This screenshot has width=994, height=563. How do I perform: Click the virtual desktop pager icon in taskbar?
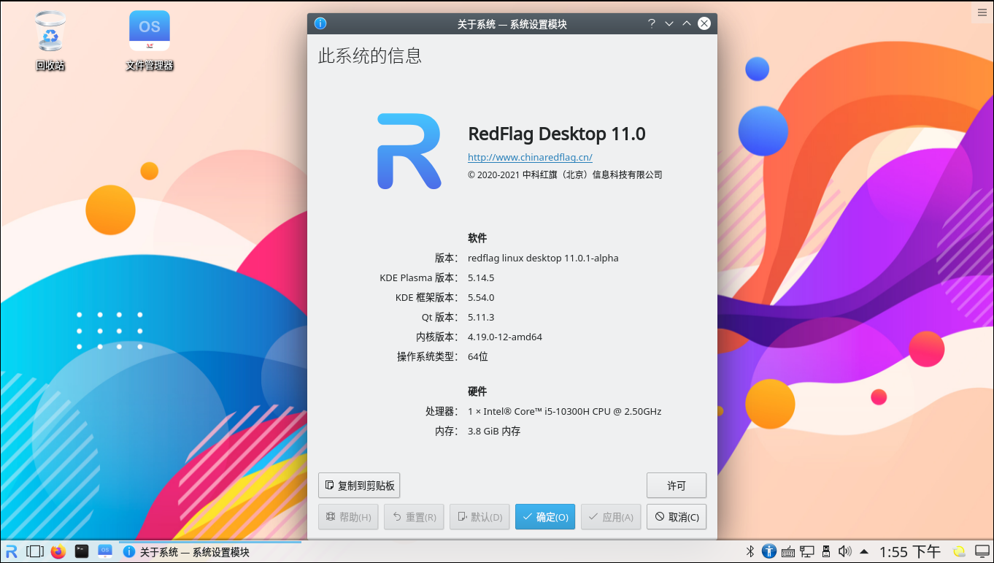[34, 551]
